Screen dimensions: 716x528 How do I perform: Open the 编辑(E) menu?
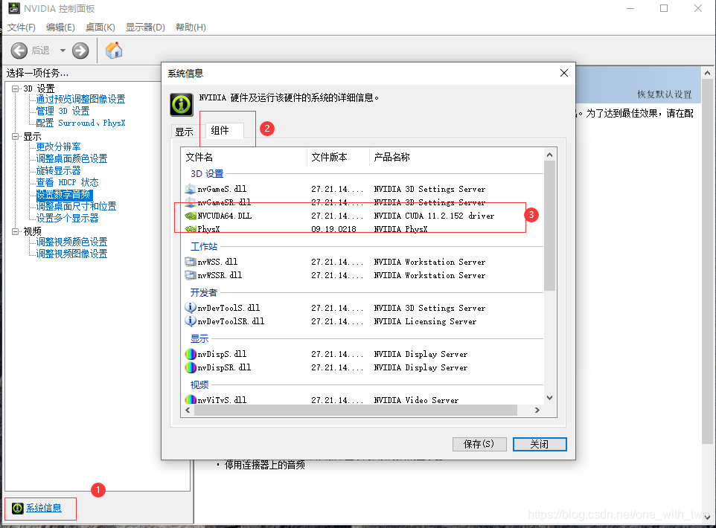[60, 28]
